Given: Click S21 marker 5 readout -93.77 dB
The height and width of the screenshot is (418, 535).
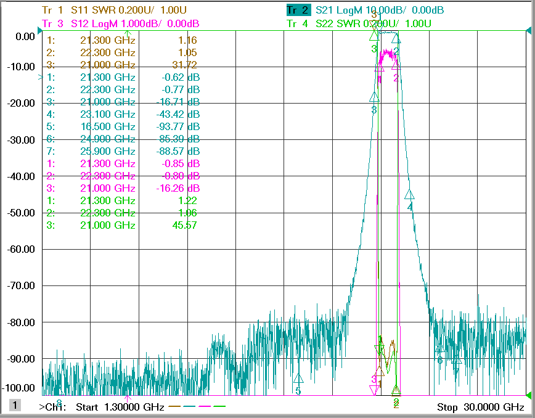Looking at the screenshot, I should [178, 126].
